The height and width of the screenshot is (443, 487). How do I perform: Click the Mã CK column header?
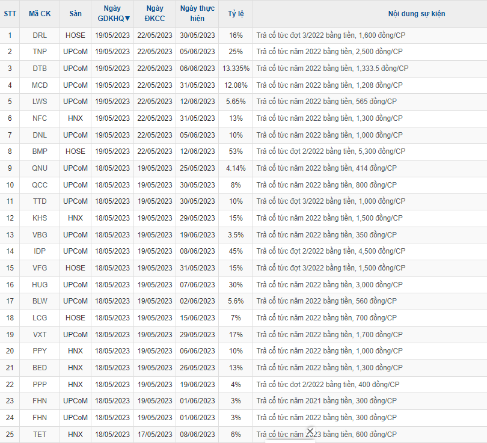(40, 13)
